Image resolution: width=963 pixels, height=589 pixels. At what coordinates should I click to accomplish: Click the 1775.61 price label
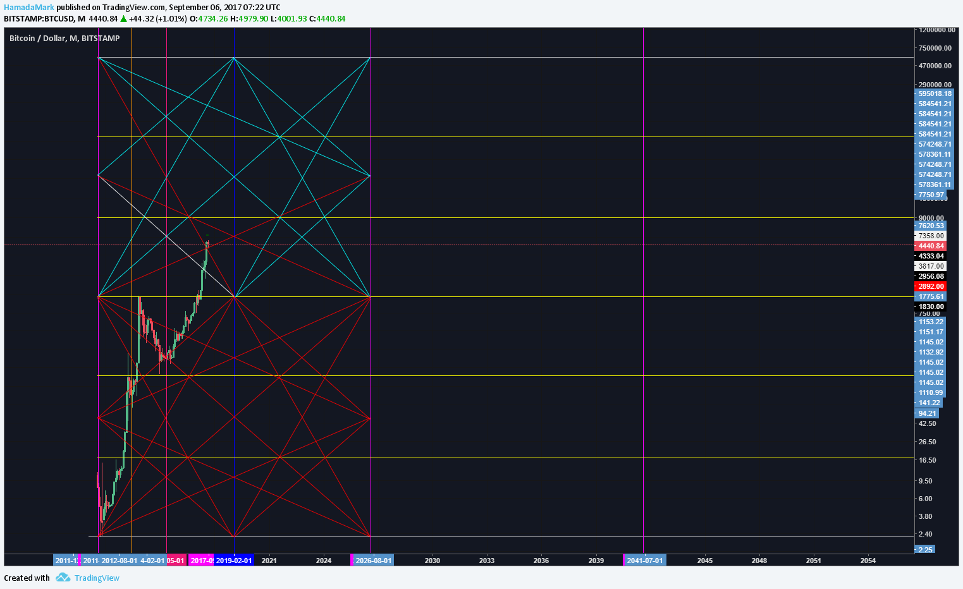click(x=931, y=296)
